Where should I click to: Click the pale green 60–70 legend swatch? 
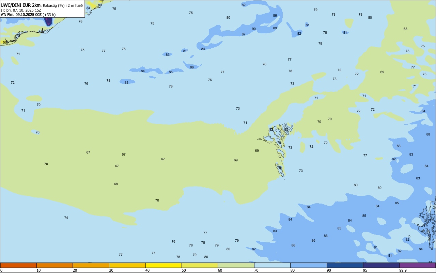pyautogui.click(x=236, y=265)
